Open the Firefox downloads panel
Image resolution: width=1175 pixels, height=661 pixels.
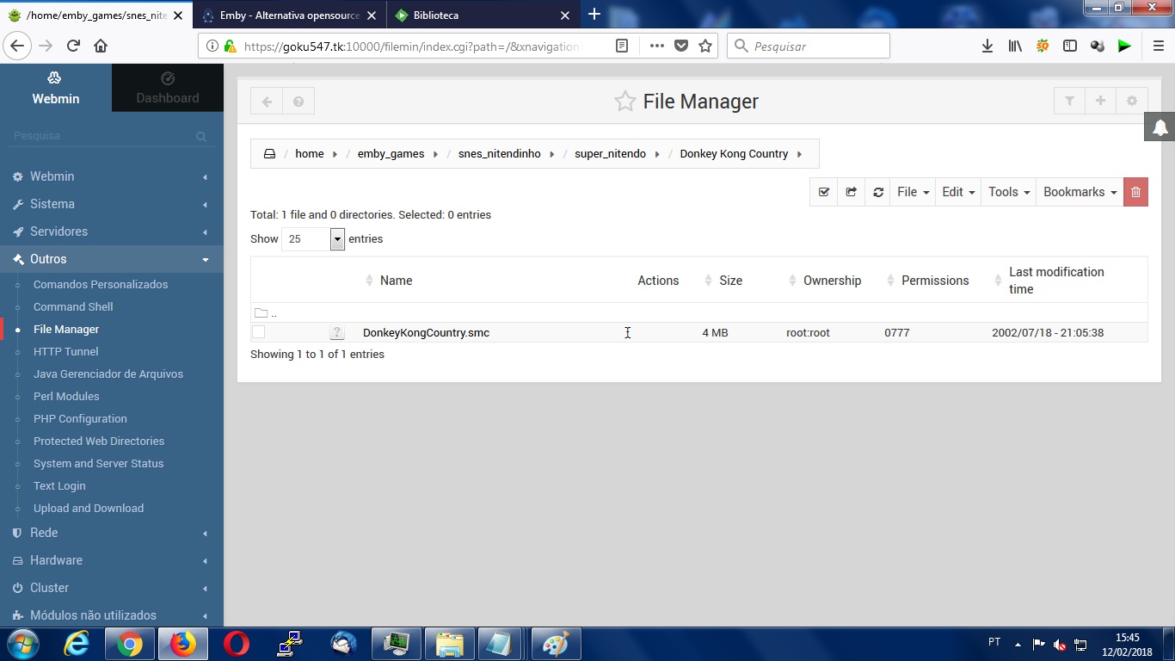tap(987, 46)
